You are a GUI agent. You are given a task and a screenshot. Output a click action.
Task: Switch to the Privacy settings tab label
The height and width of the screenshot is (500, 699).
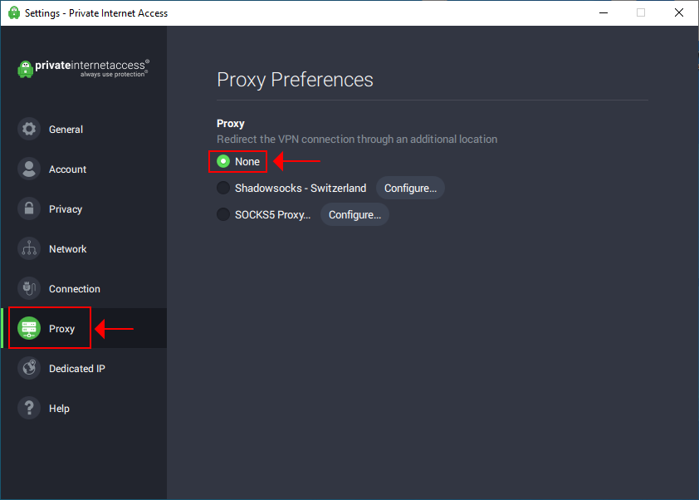click(66, 209)
